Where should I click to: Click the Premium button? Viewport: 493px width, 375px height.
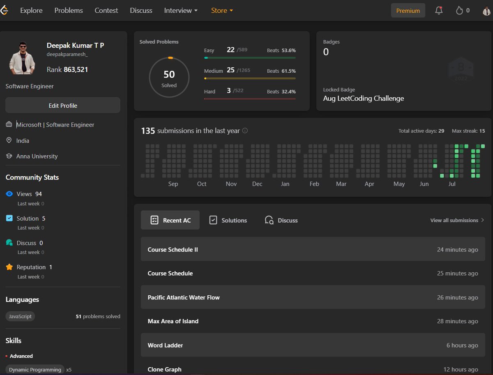[408, 11]
